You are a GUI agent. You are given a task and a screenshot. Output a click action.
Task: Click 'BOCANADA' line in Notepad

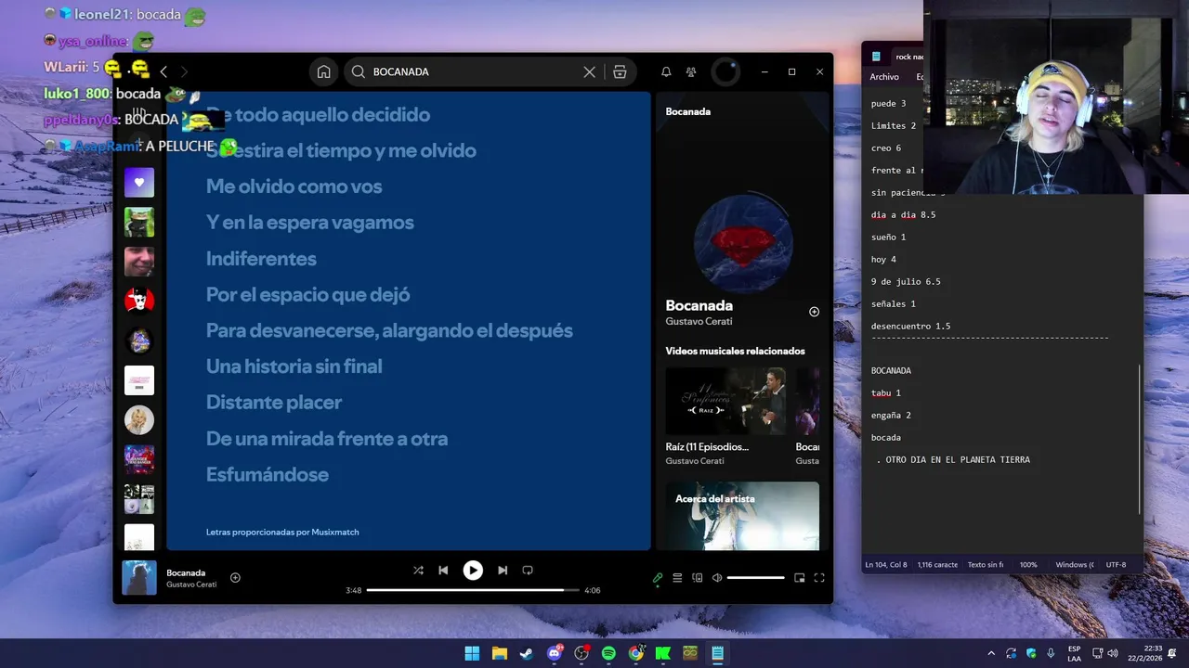(891, 371)
